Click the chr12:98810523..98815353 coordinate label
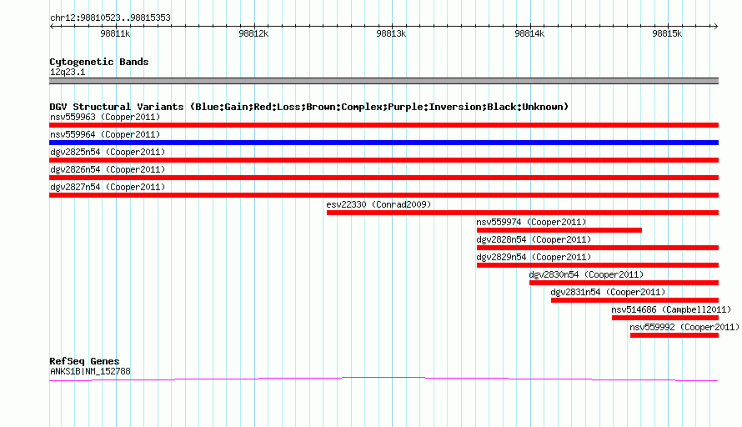The image size is (742, 427). point(110,18)
